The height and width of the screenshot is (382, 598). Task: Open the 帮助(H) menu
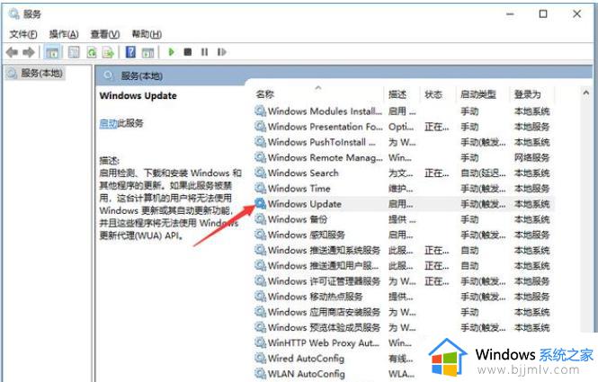(x=147, y=34)
